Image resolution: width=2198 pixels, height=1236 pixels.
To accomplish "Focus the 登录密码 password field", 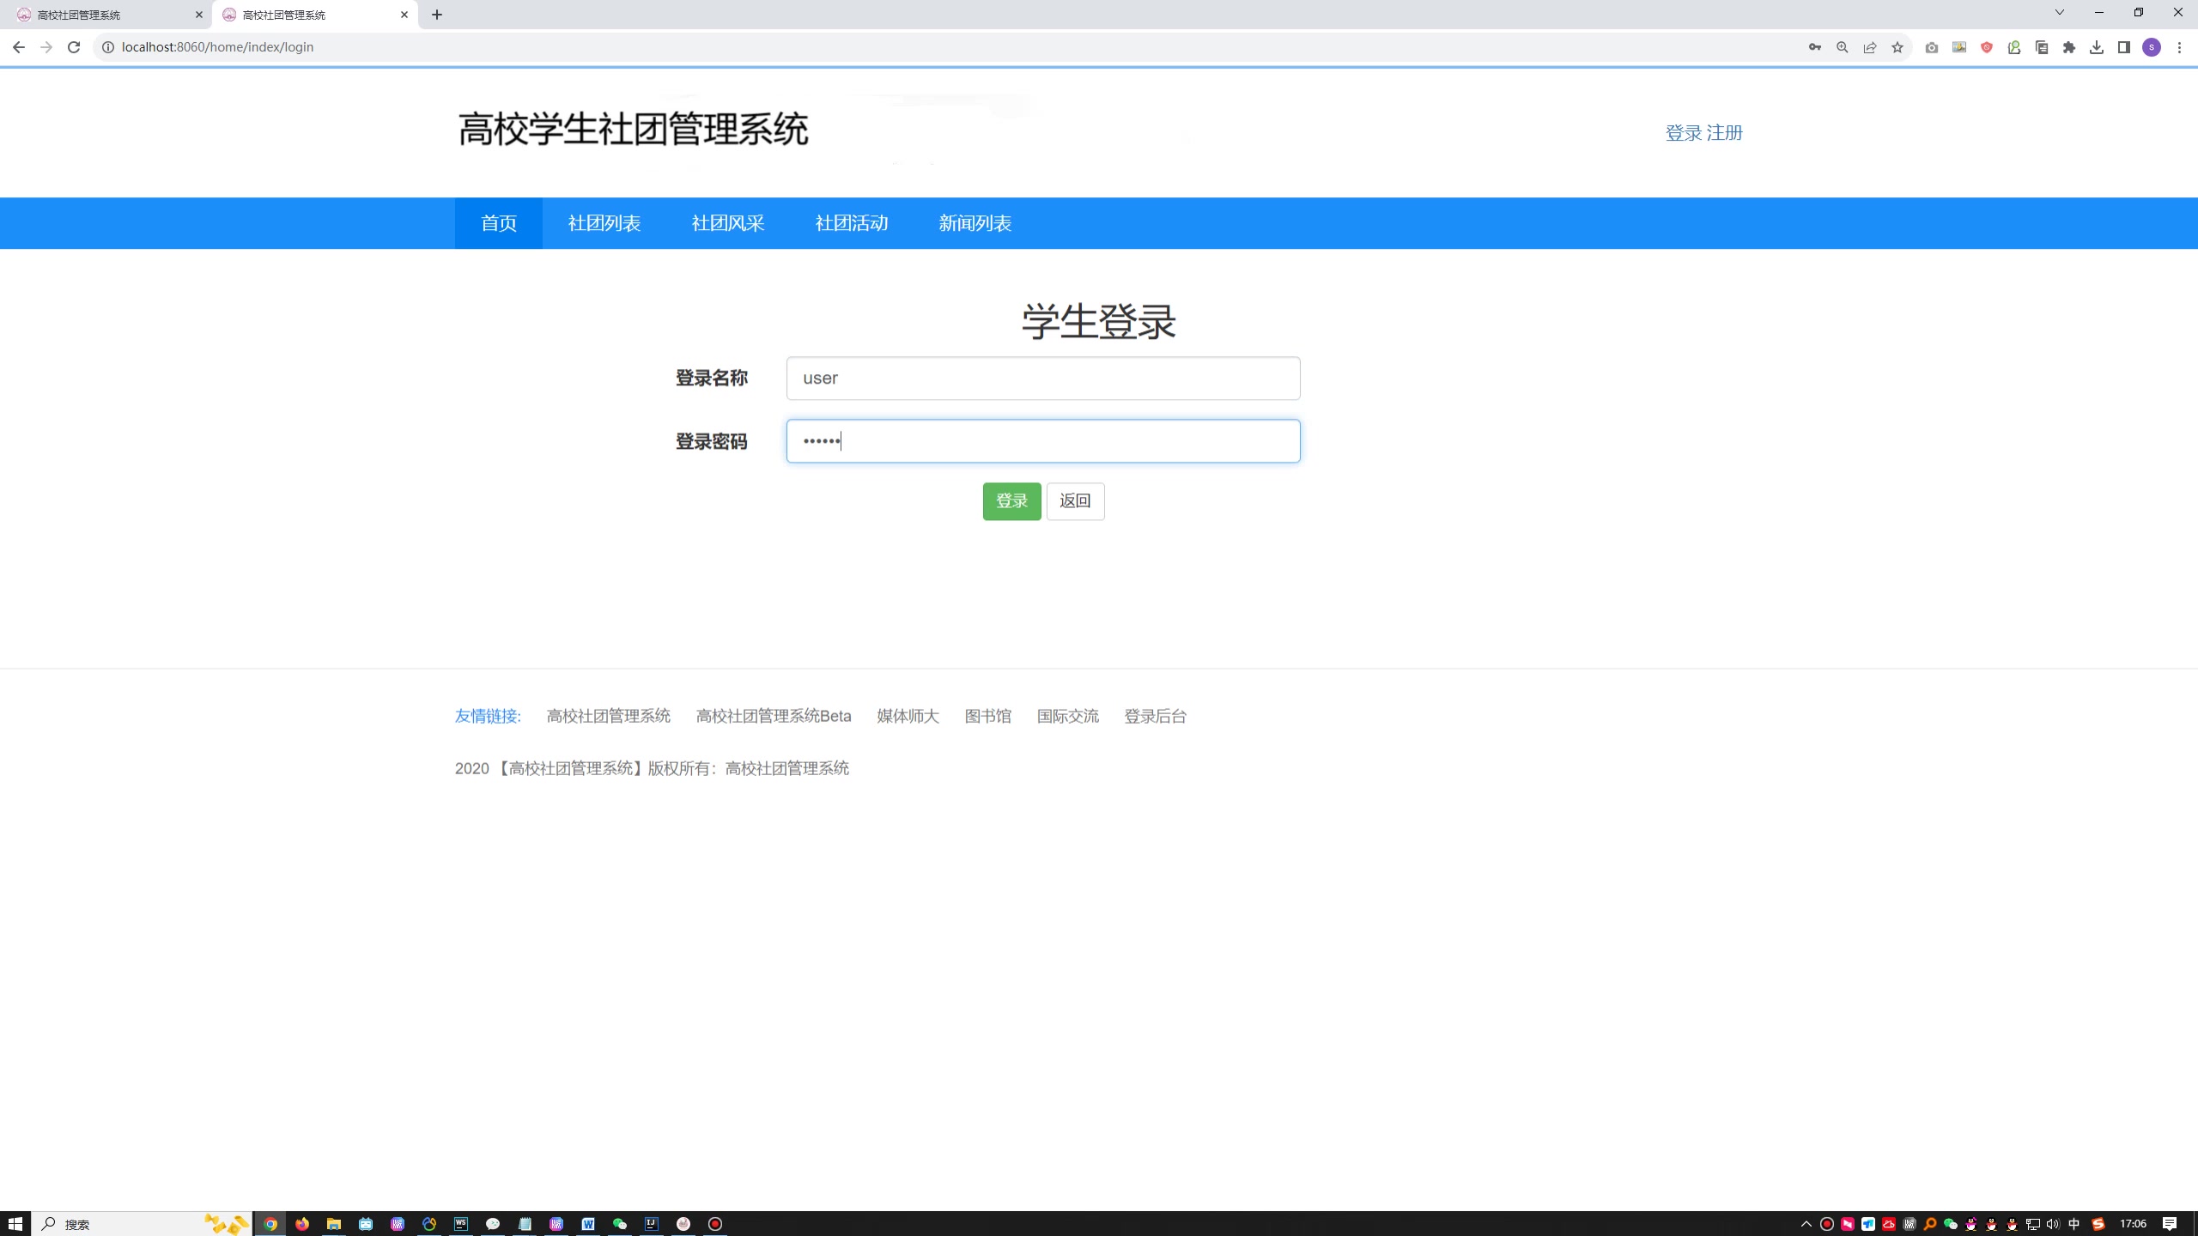I will [x=1043, y=441].
